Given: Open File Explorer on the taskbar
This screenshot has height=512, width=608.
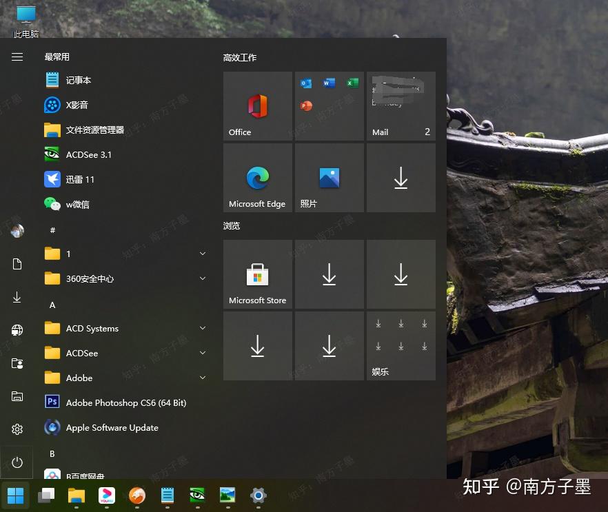Looking at the screenshot, I should (x=77, y=495).
